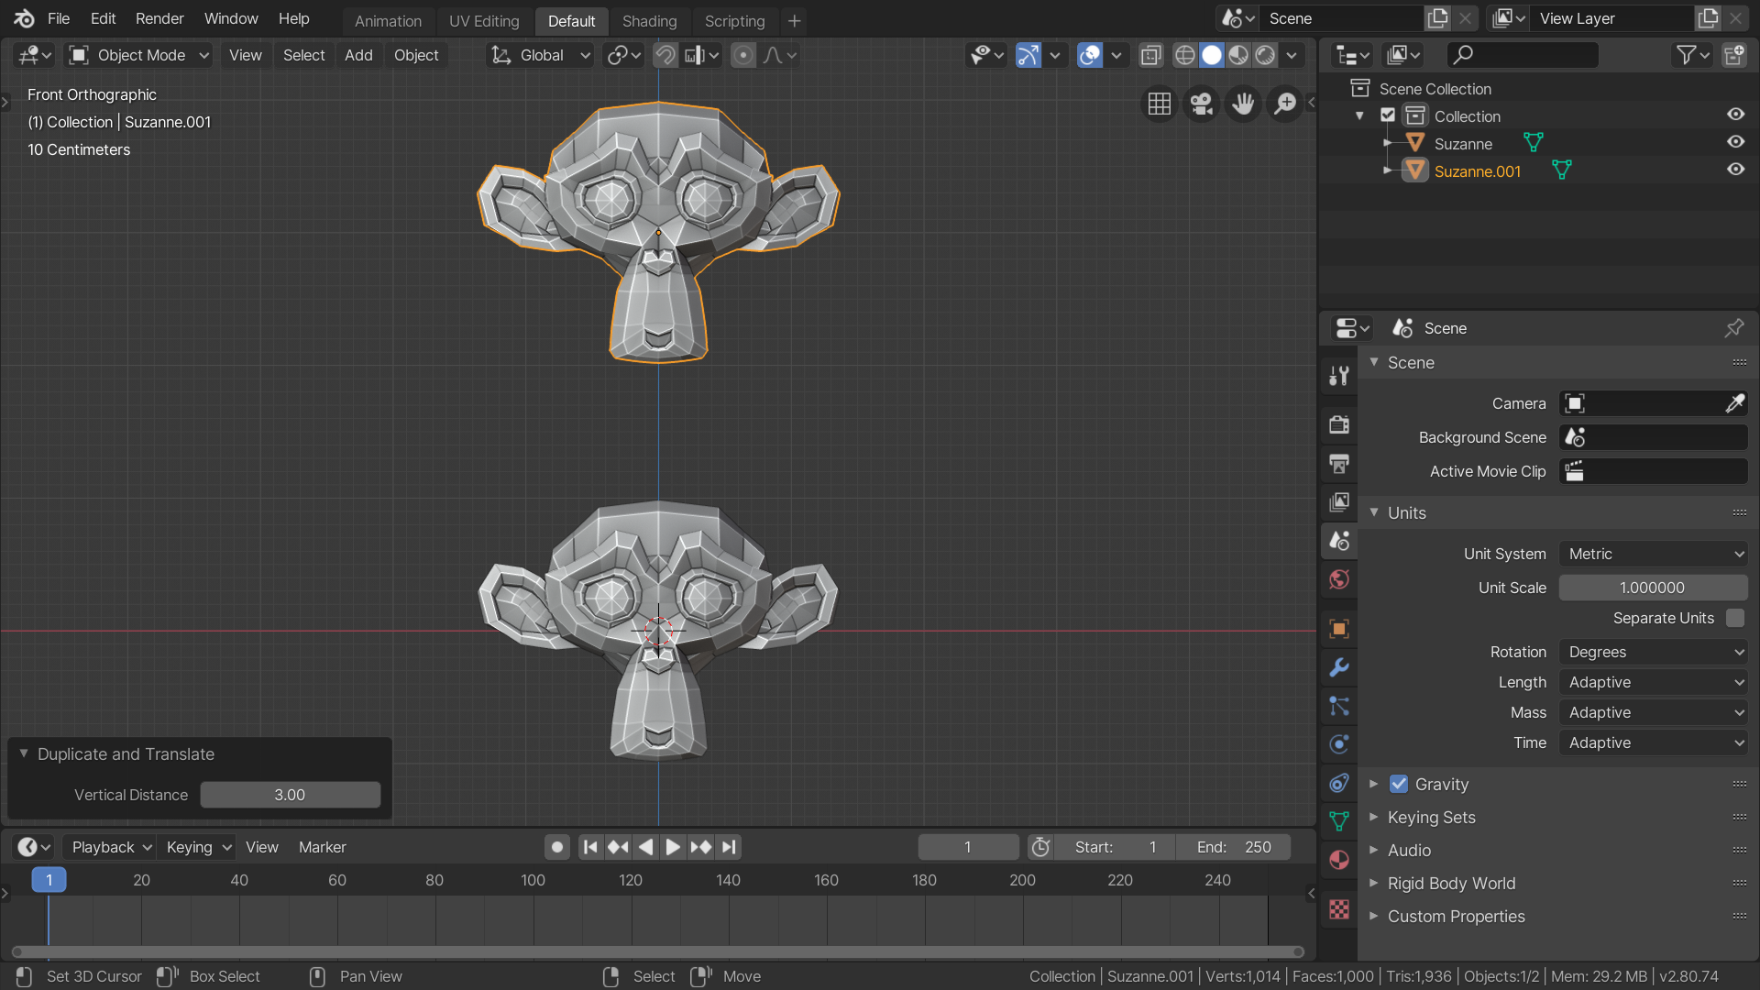The width and height of the screenshot is (1760, 990).
Task: Open the File menu
Action: 59,18
